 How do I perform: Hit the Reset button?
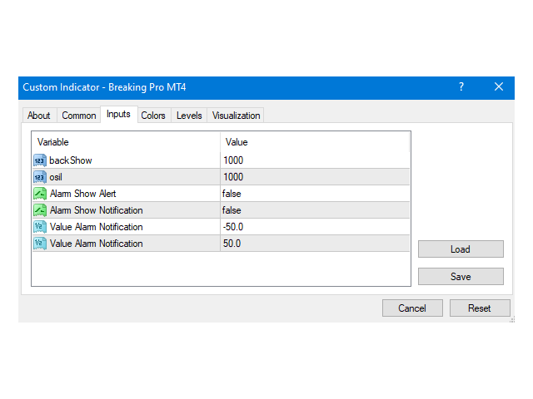480,308
